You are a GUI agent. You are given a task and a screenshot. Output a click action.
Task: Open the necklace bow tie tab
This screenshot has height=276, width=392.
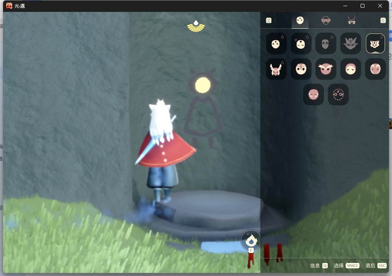click(x=351, y=20)
